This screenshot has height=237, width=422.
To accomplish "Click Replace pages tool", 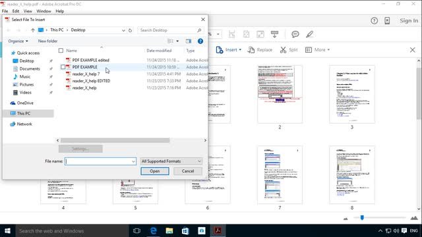I will point(260,50).
